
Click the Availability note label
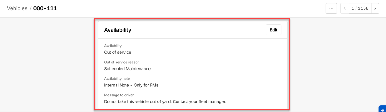tap(117, 79)
